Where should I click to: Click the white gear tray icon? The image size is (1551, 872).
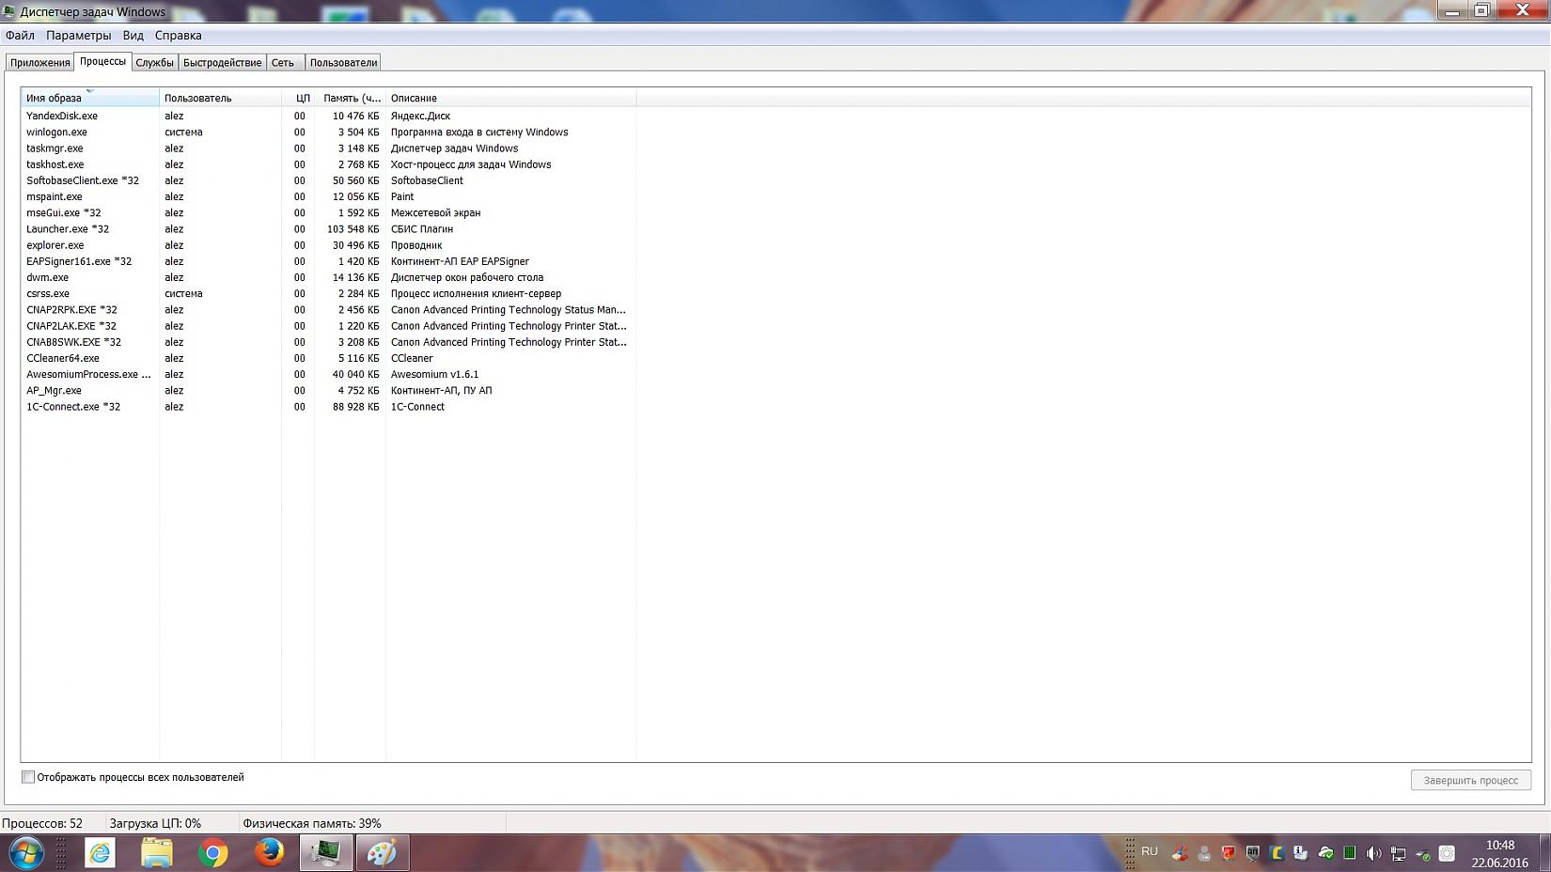[1447, 853]
